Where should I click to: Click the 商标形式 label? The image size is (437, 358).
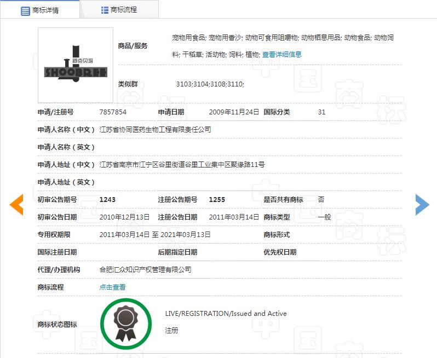coord(277,235)
